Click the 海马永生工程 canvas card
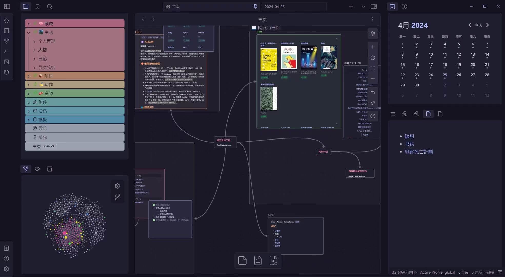Image resolution: width=505 pixels, height=277 pixels. pos(225,142)
